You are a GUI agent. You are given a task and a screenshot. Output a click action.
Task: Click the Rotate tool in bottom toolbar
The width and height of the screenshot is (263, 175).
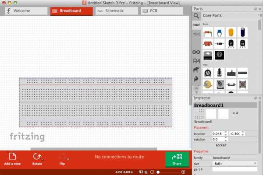click(37, 159)
